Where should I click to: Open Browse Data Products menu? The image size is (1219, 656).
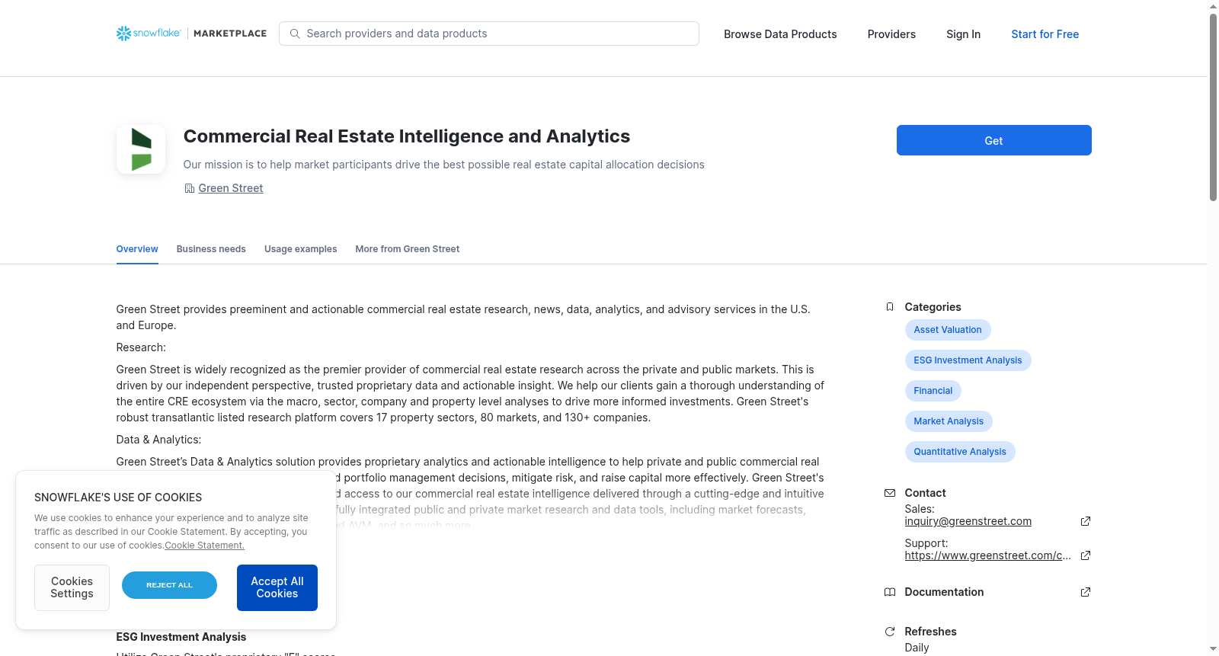tap(780, 34)
